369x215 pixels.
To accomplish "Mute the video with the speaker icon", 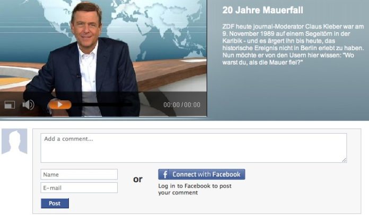I will pos(28,105).
